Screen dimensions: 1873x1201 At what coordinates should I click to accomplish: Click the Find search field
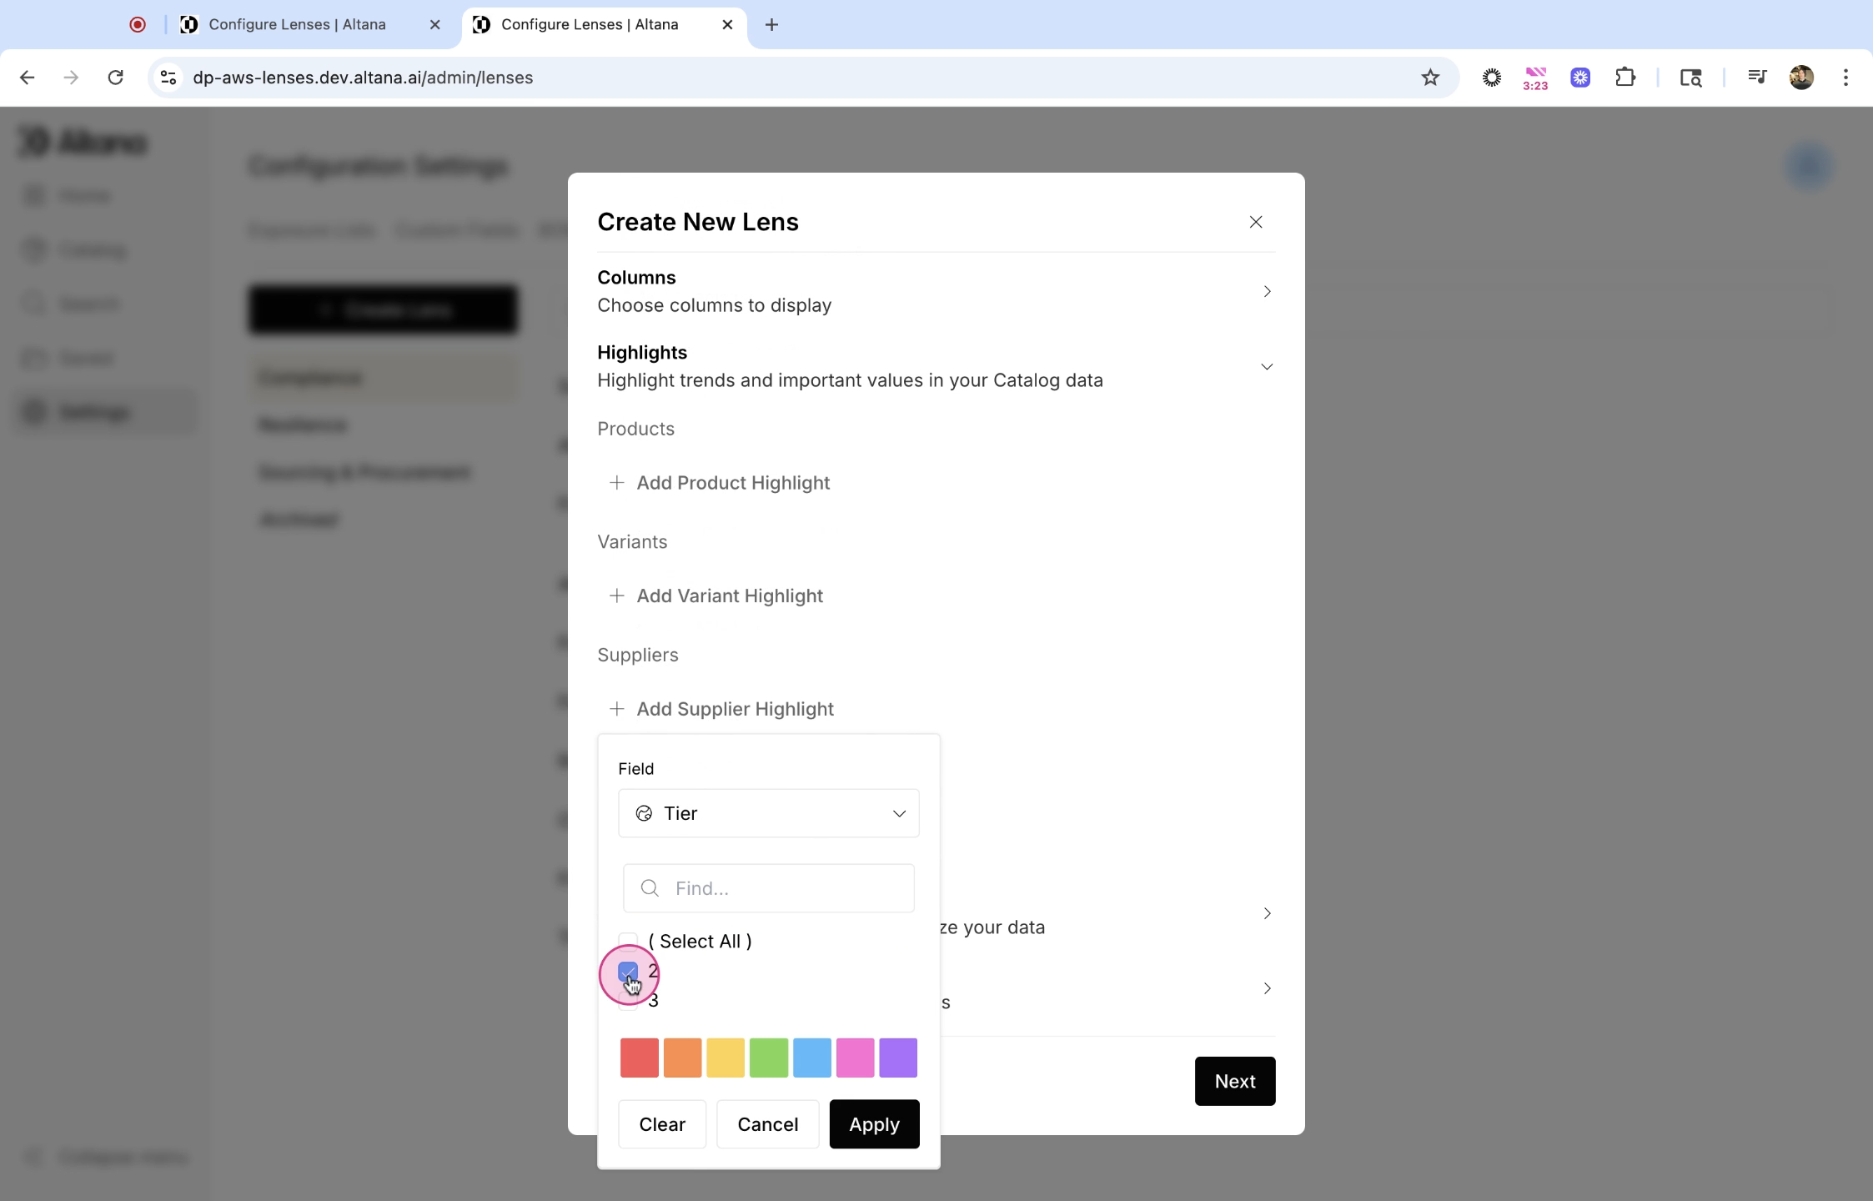tap(784, 888)
